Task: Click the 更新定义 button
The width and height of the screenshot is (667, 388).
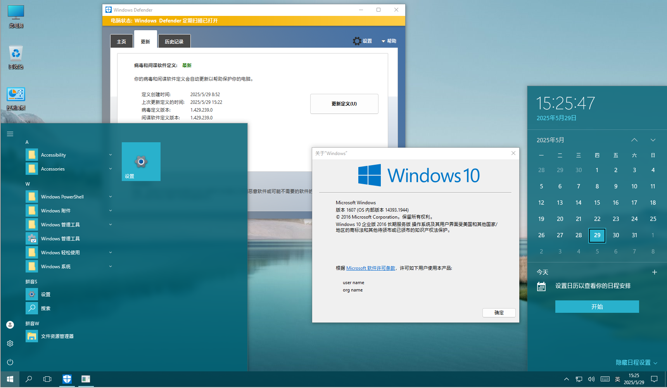Action: point(344,104)
